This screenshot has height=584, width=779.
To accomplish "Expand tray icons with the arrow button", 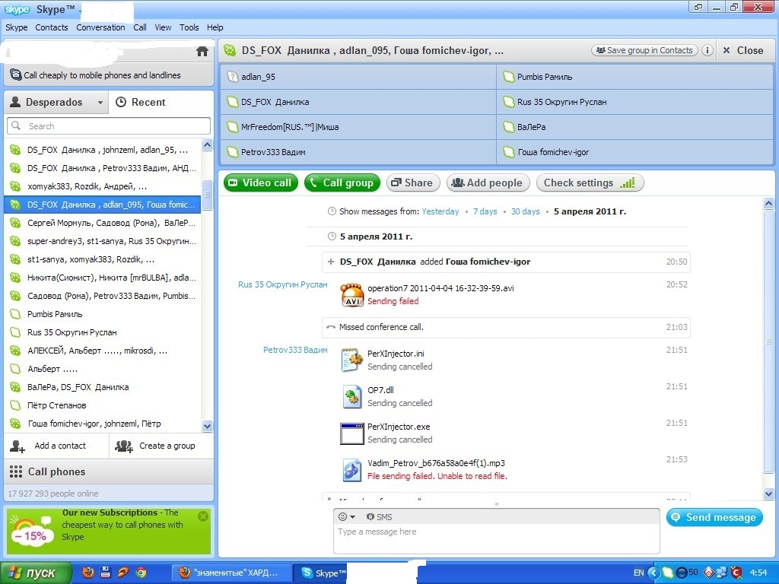I will click(653, 573).
